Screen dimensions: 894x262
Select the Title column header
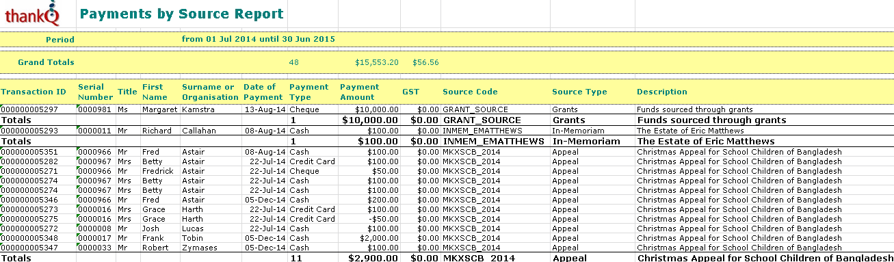(128, 92)
